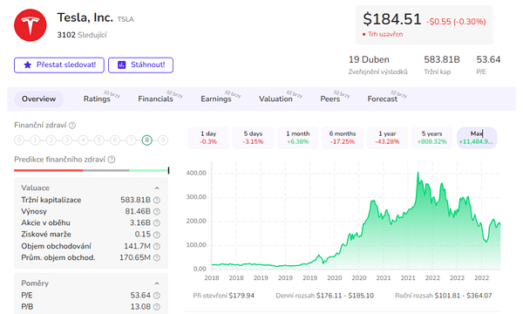Open the Forecast tab
The image size is (523, 314).
pos(383,99)
